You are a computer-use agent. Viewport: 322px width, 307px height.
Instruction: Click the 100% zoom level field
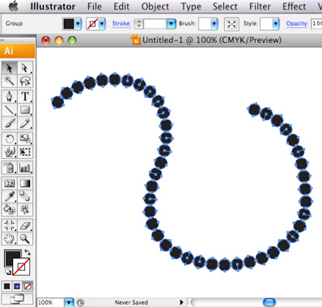[x=50, y=302]
